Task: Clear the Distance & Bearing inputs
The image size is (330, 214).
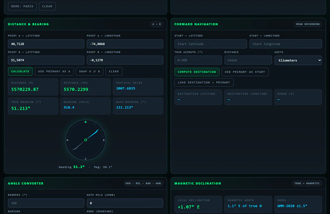Action: (x=114, y=72)
